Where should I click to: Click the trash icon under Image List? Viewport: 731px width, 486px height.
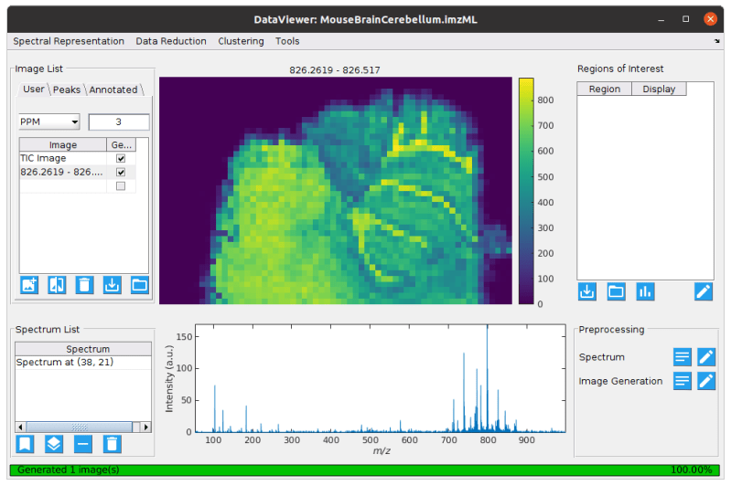coord(84,285)
